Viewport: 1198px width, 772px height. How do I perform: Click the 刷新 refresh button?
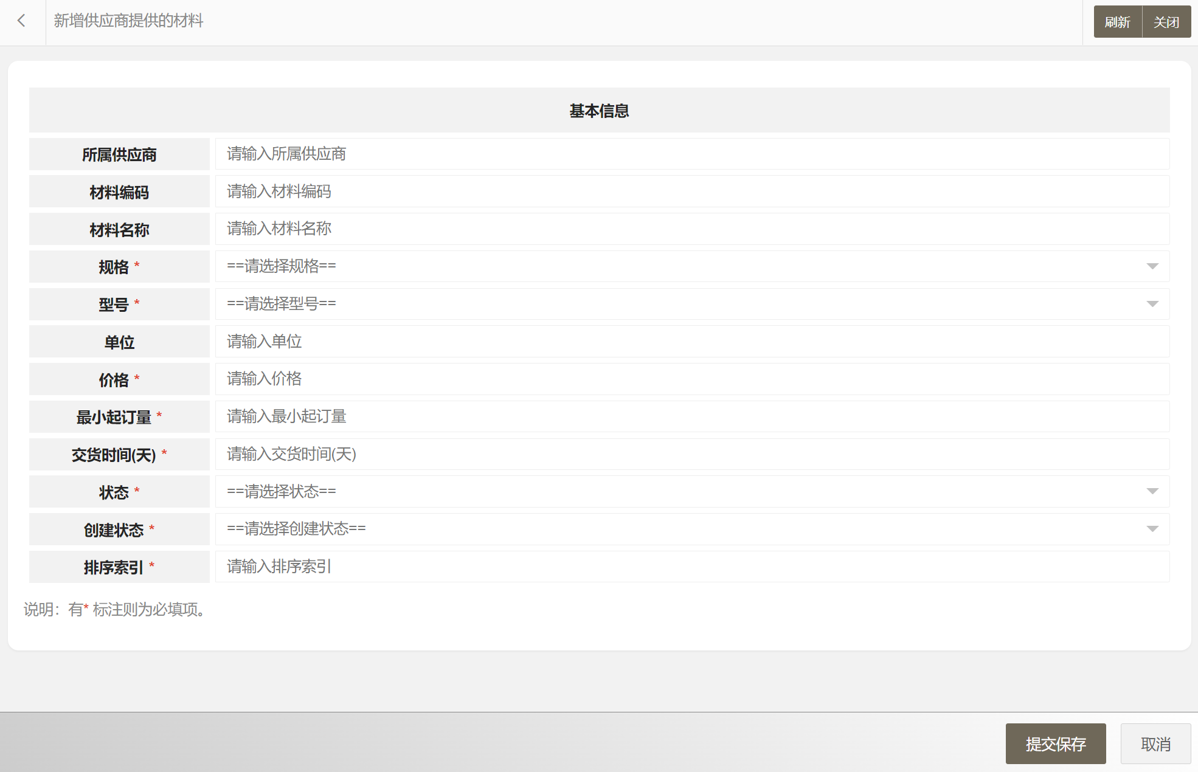pos(1117,22)
